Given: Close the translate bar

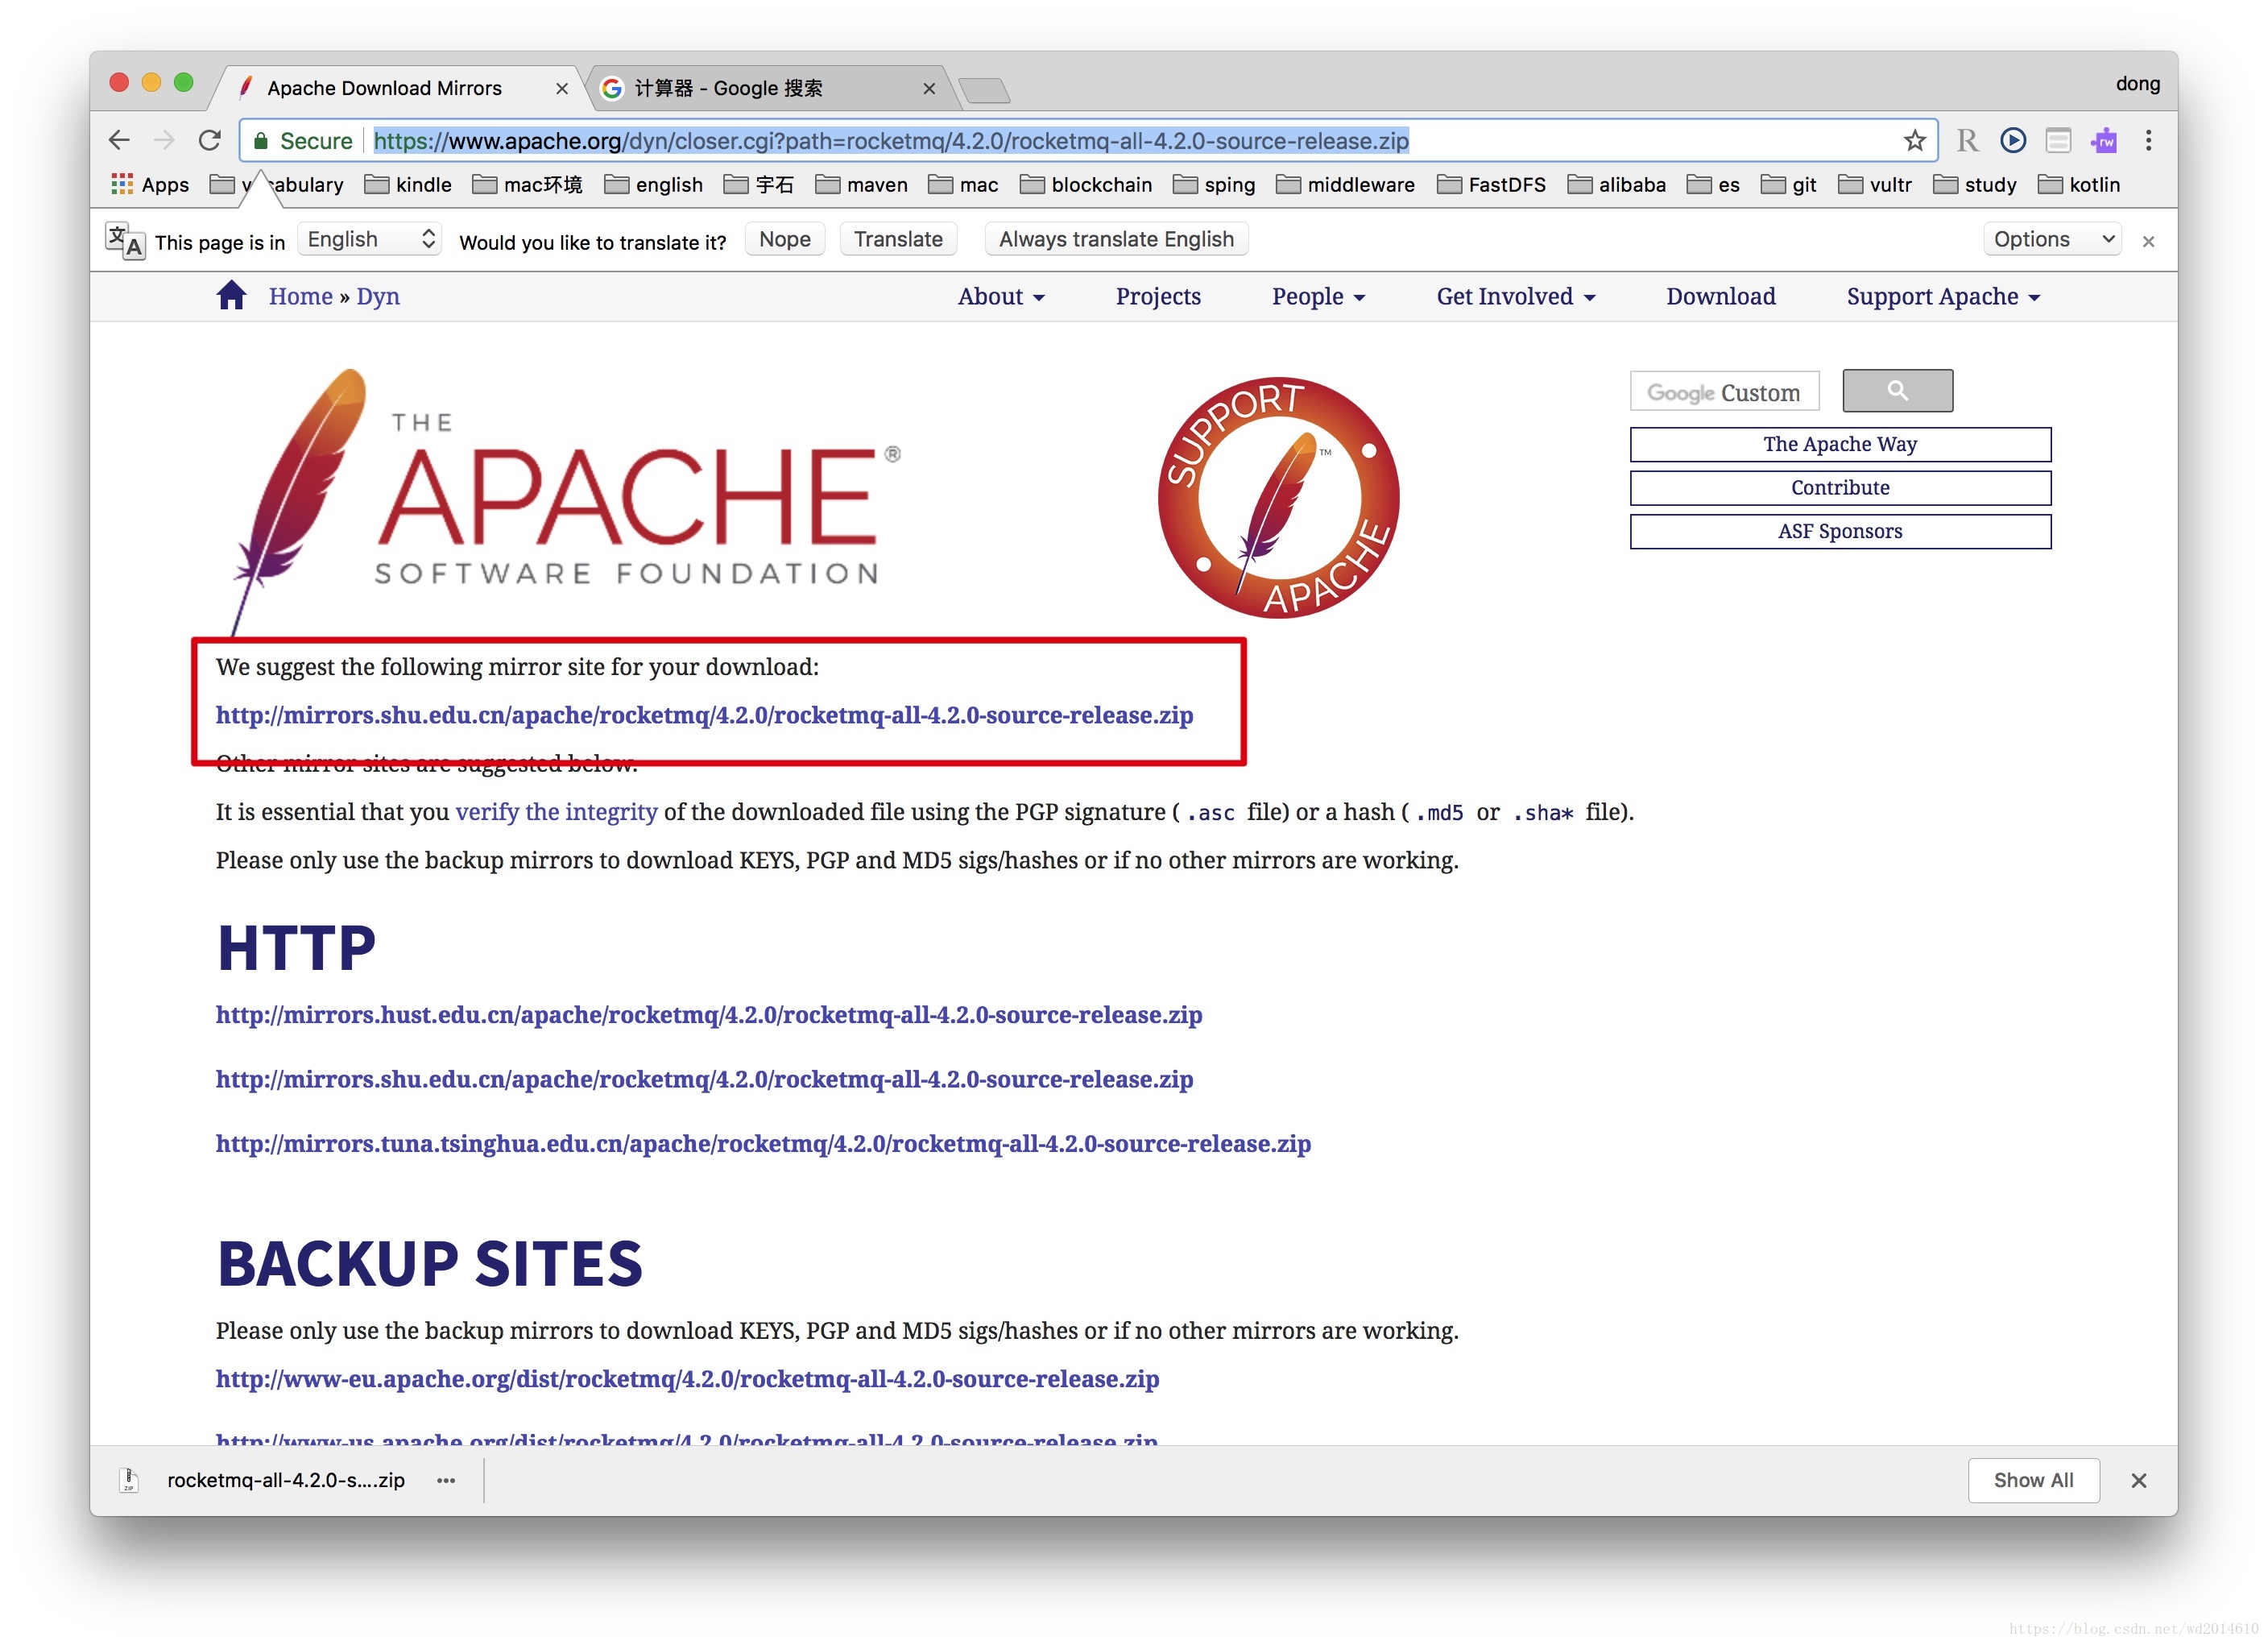Looking at the screenshot, I should tap(2148, 241).
